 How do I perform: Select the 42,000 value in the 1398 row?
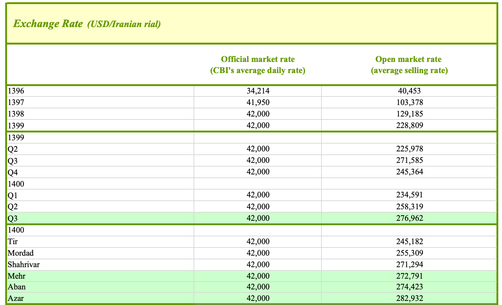tap(258, 114)
